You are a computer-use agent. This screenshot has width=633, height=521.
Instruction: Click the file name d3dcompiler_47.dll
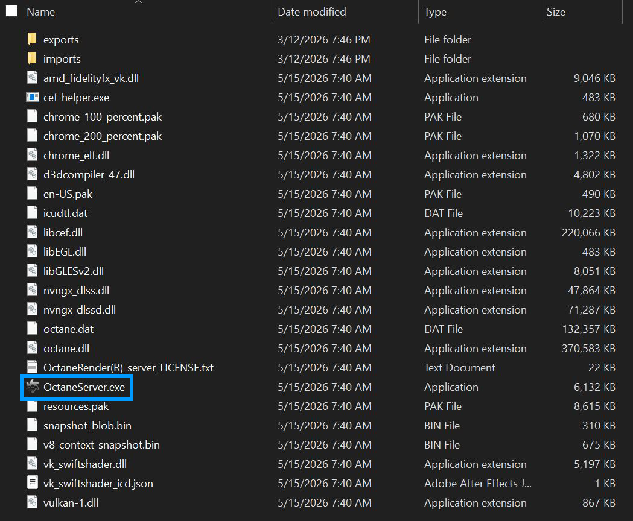[89, 175]
